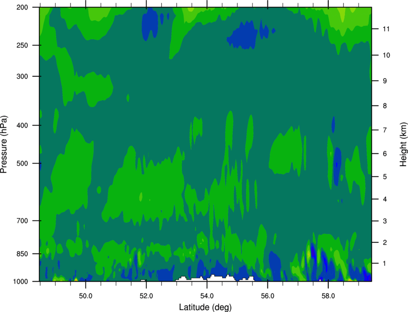
Task: Select the 700 pressure tick label
Action: pos(23,221)
